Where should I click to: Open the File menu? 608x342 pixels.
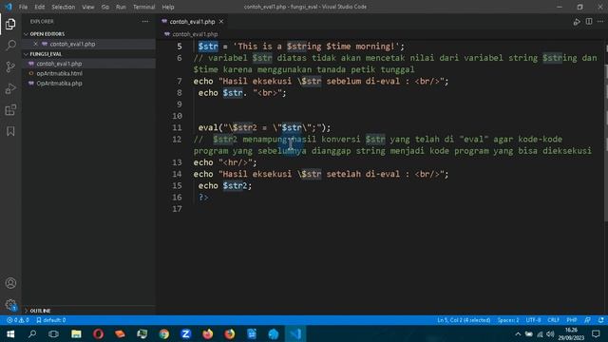tap(23, 7)
